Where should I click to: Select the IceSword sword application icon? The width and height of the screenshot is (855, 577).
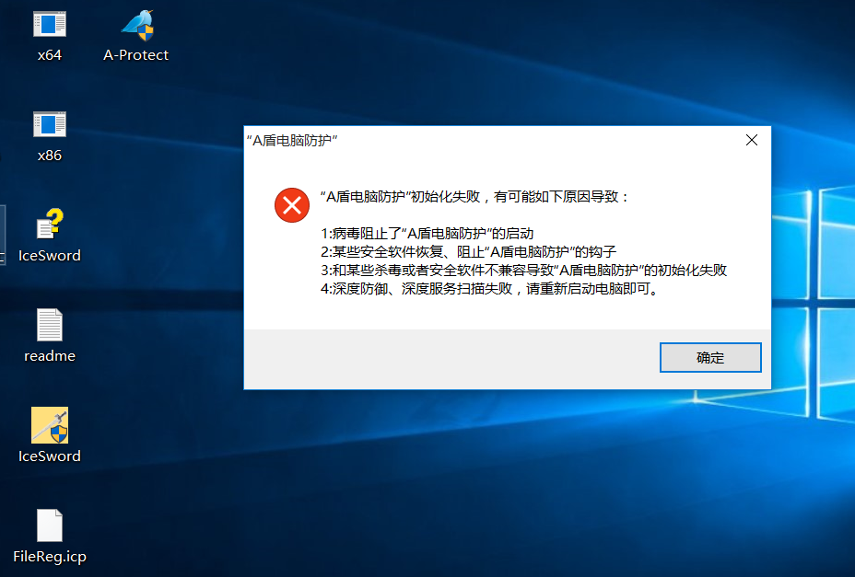[50, 425]
